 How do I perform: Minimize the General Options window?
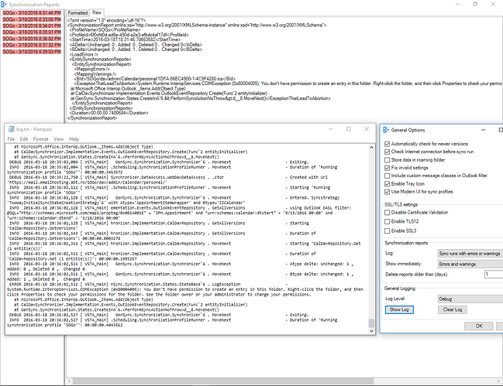coord(483,130)
